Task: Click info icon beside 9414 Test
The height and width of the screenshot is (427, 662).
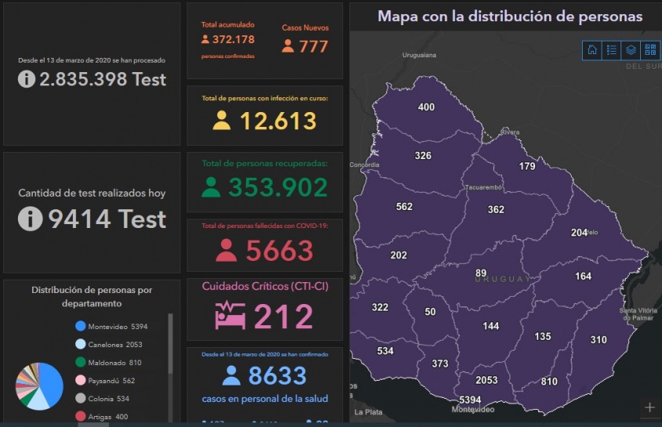Action: coord(30,219)
